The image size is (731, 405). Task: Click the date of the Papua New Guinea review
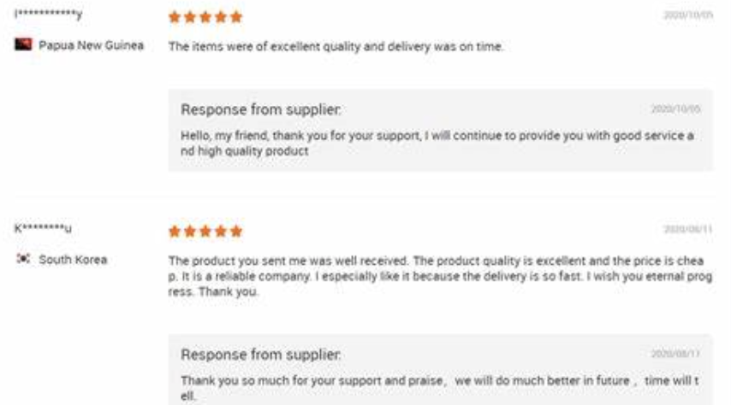[688, 15]
